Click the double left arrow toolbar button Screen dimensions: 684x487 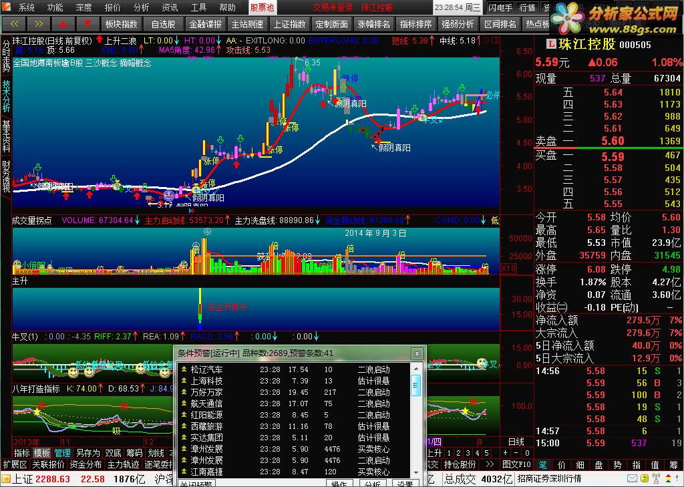[x=14, y=24]
